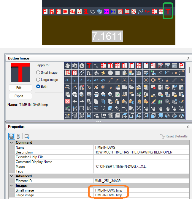
Task: Click the BL icon in the top toolbar
Action: click(86, 12)
